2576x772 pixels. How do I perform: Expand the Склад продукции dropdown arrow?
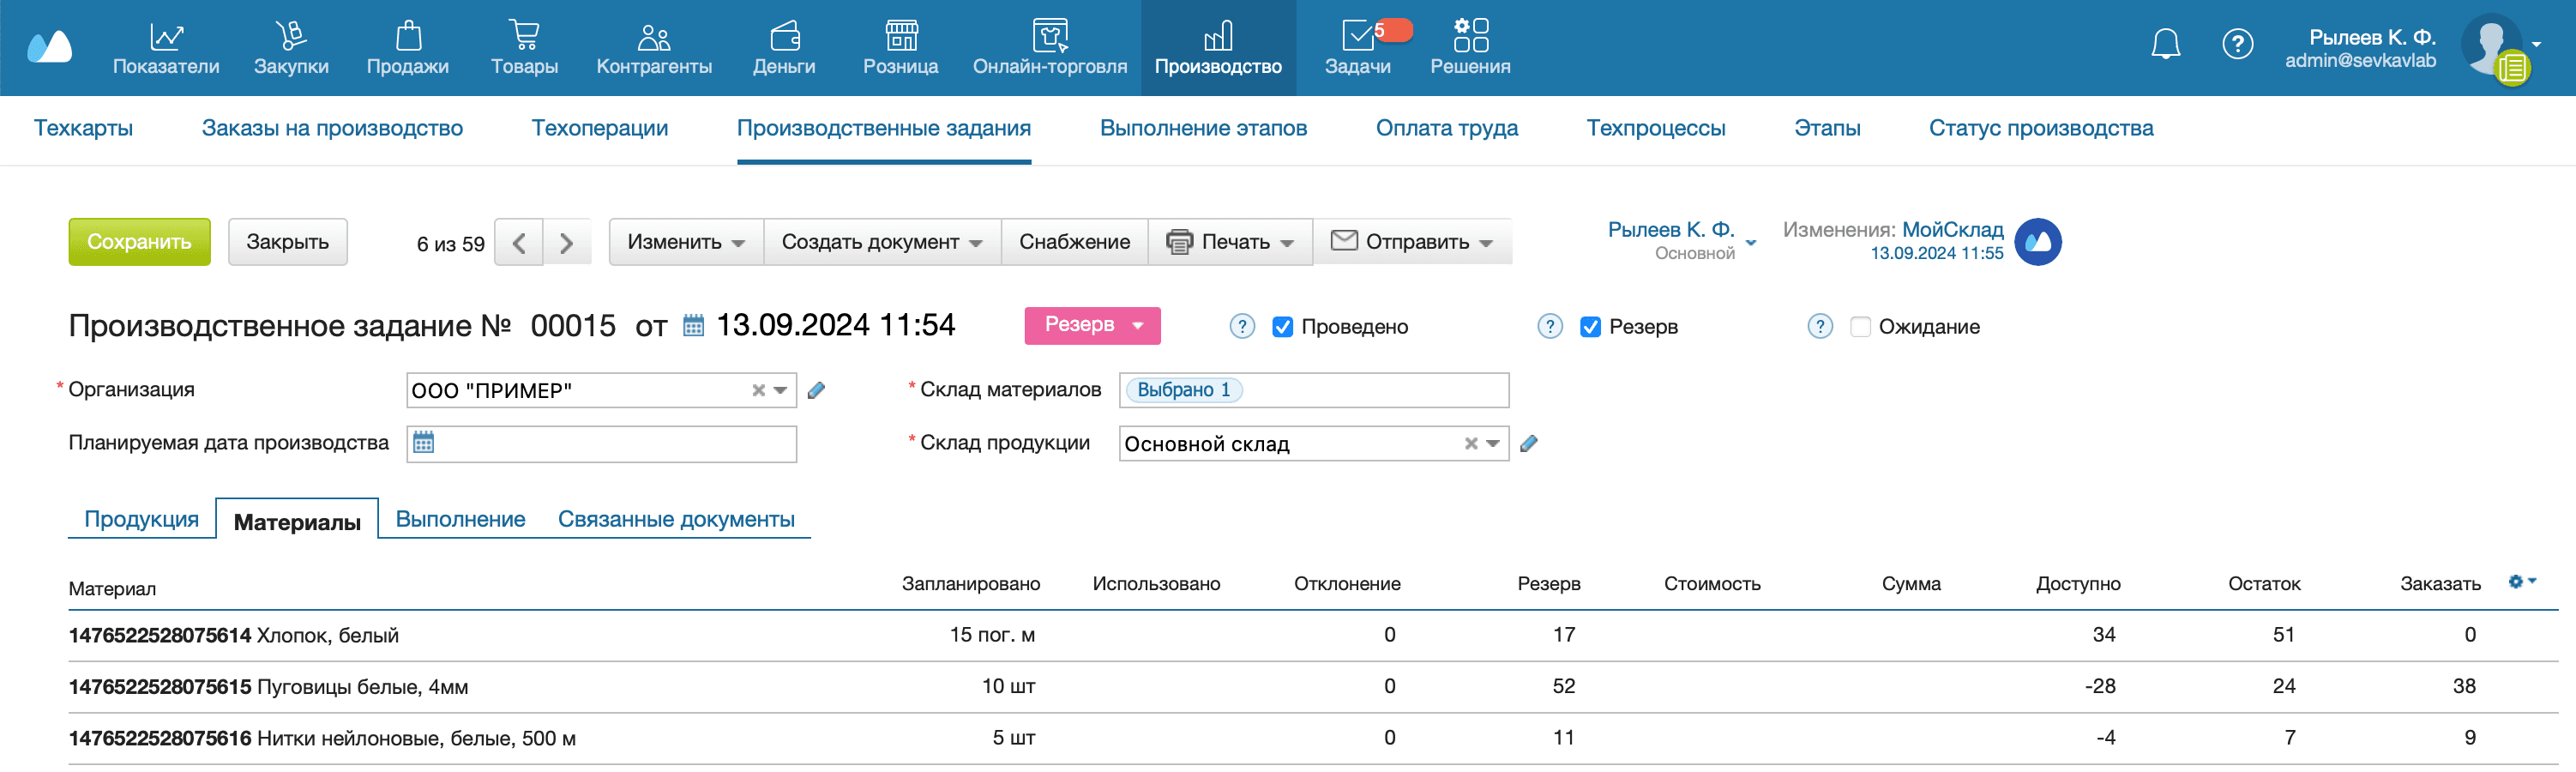[x=1492, y=443]
